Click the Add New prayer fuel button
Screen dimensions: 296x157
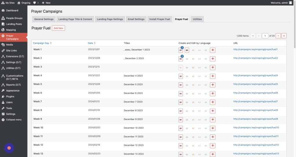58,28
